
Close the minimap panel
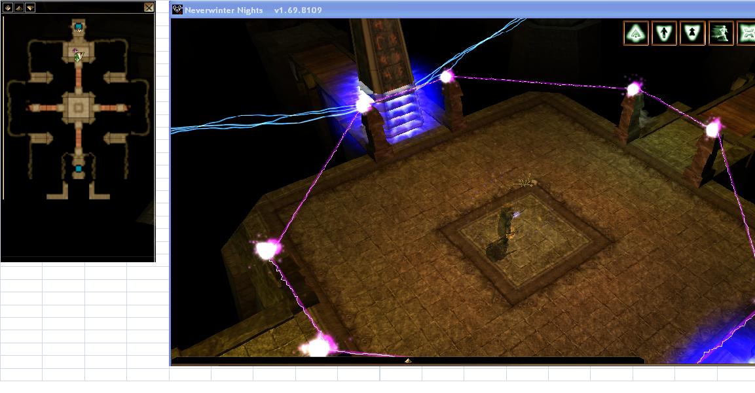149,8
